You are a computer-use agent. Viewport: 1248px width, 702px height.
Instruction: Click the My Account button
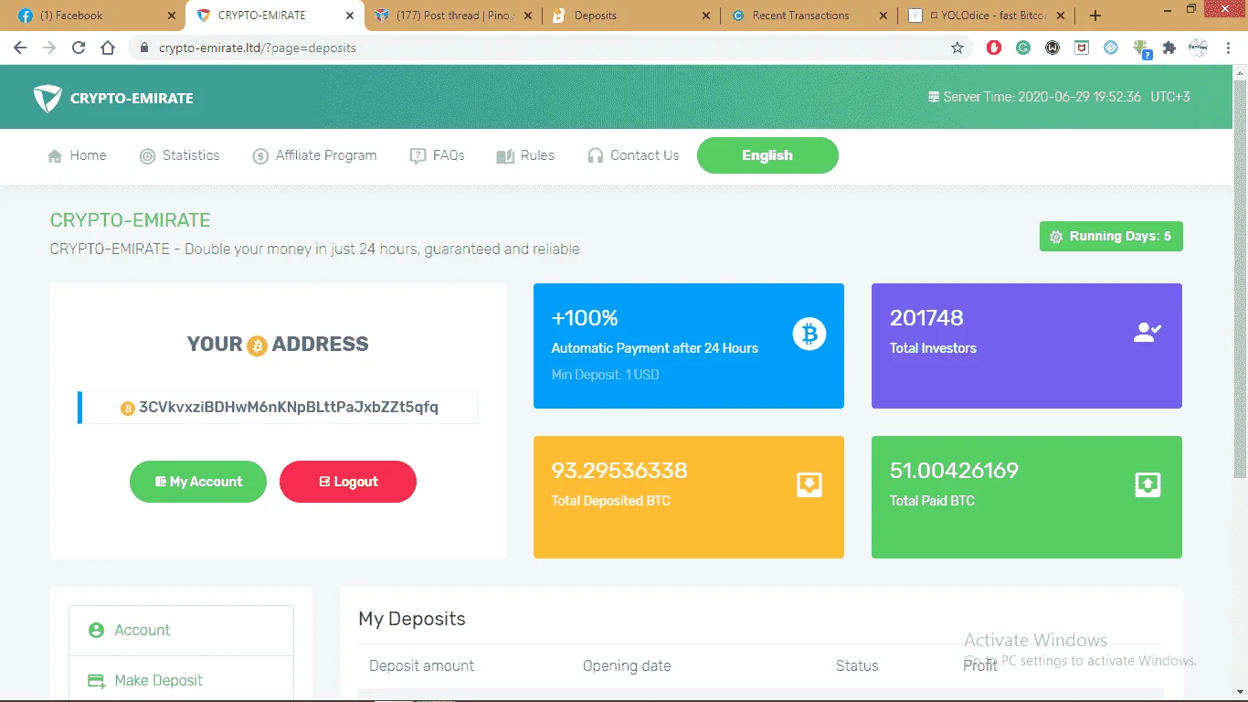click(x=198, y=482)
